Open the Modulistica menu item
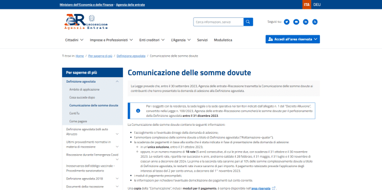Viewport: 382px width, 190px height. pos(223,40)
